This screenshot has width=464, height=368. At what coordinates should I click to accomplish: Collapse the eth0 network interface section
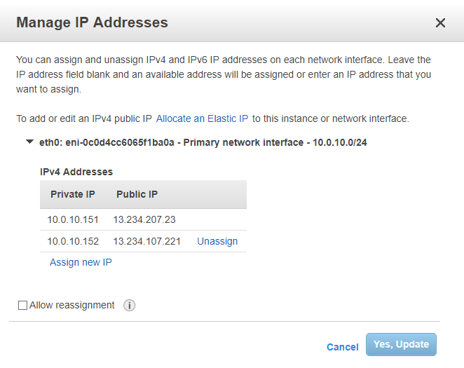pyautogui.click(x=29, y=142)
